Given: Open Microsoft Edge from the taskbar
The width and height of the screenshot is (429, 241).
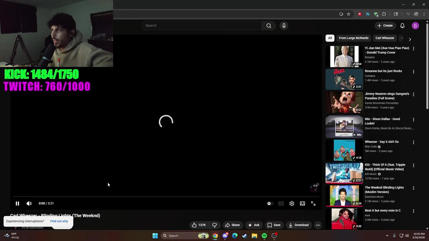Looking at the screenshot, I should [235, 236].
